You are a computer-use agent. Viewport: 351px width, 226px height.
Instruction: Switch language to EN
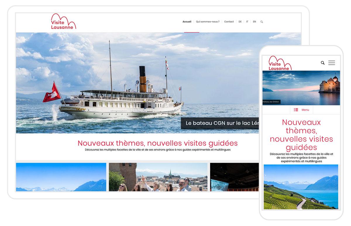point(254,22)
